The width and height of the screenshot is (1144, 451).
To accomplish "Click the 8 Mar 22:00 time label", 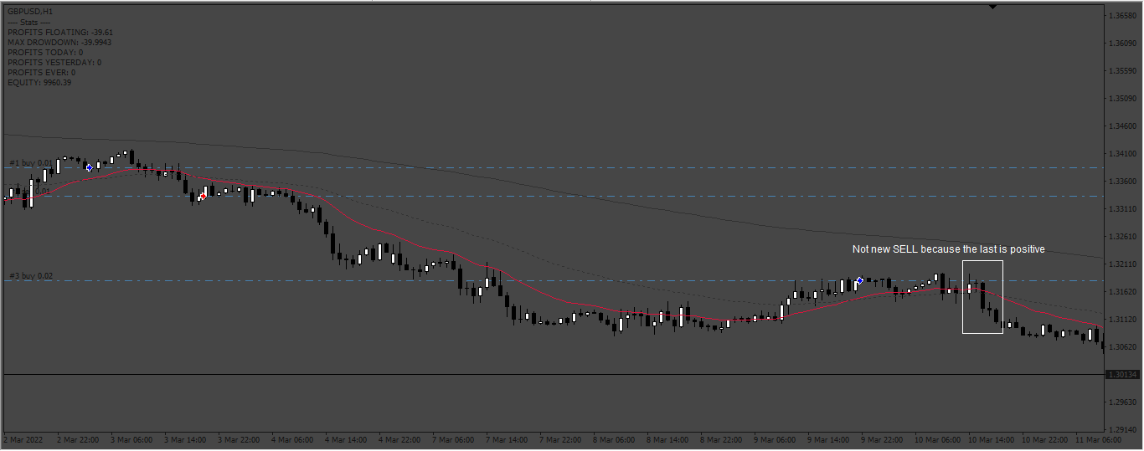I will (x=721, y=440).
